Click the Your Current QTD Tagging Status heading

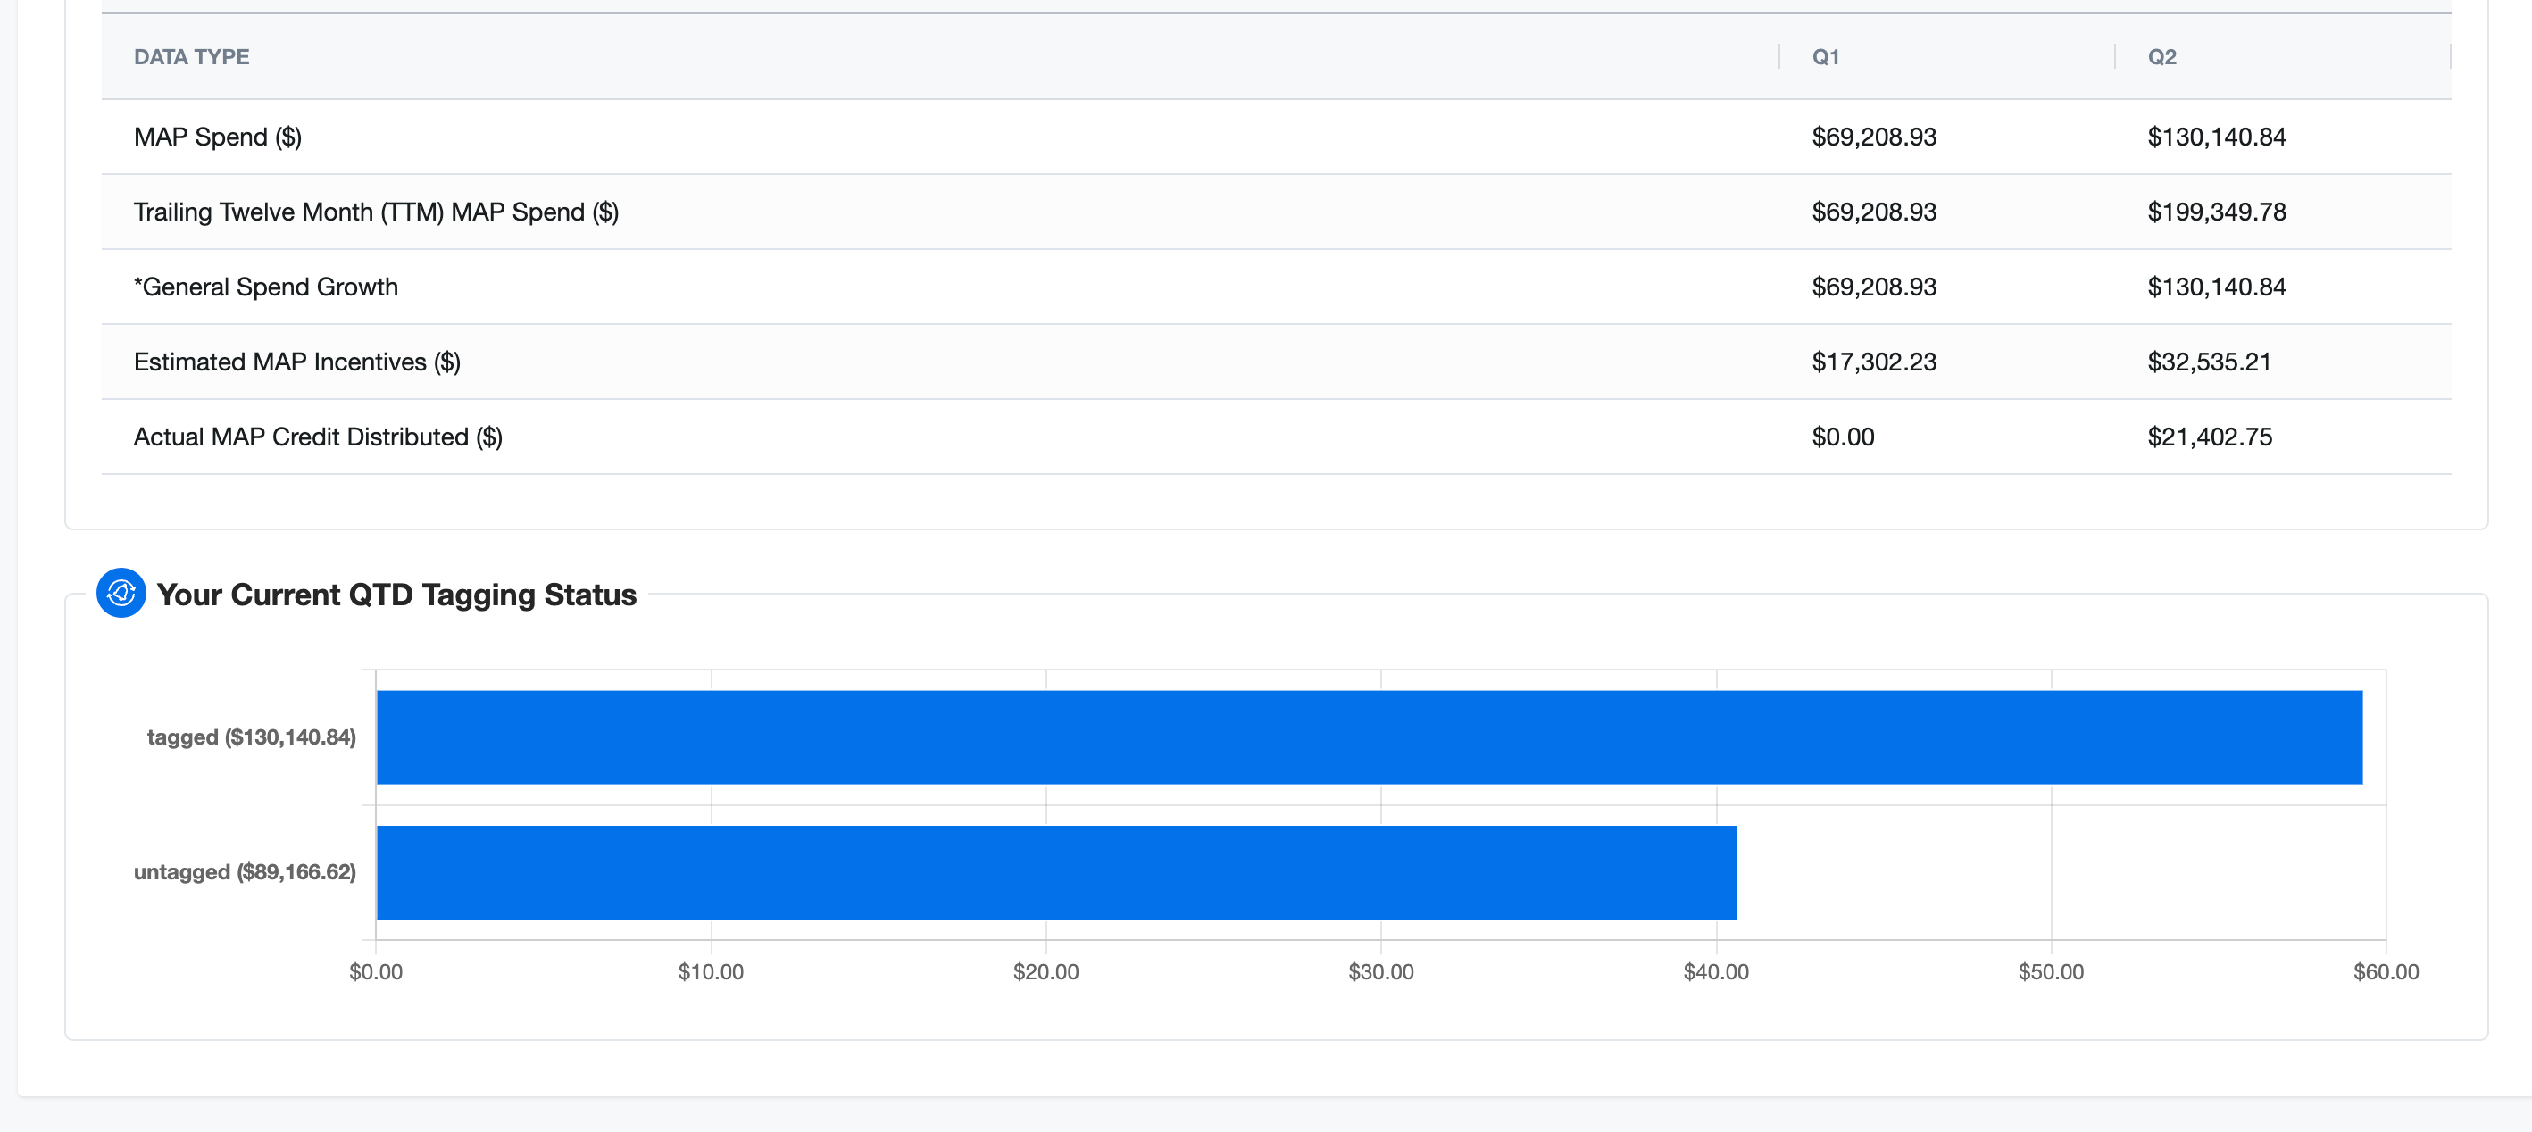[x=396, y=595]
